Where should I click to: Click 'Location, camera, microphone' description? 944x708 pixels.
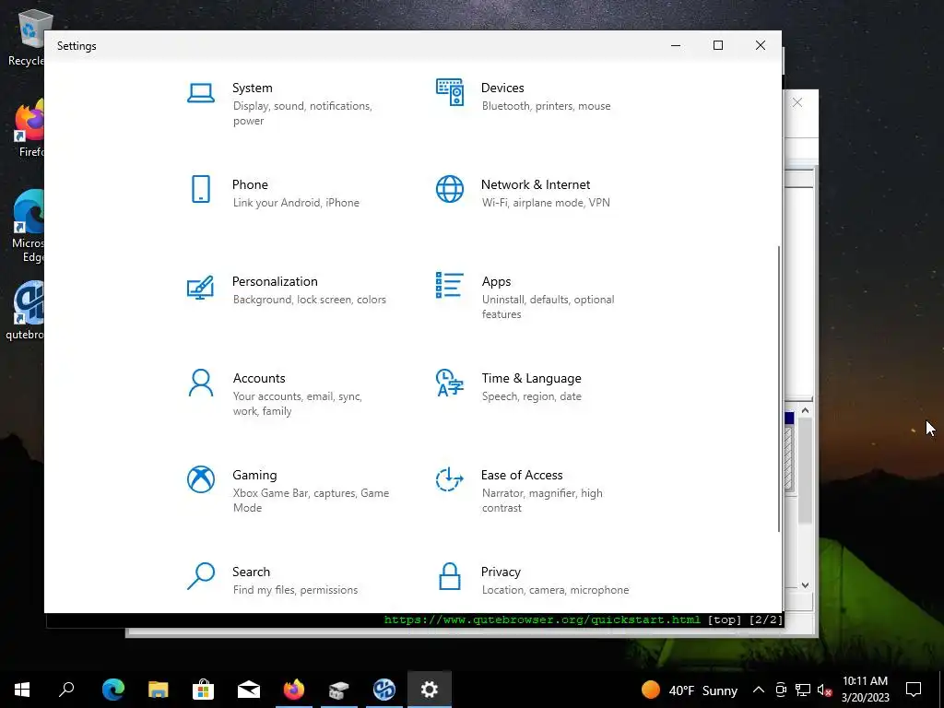pyautogui.click(x=555, y=590)
